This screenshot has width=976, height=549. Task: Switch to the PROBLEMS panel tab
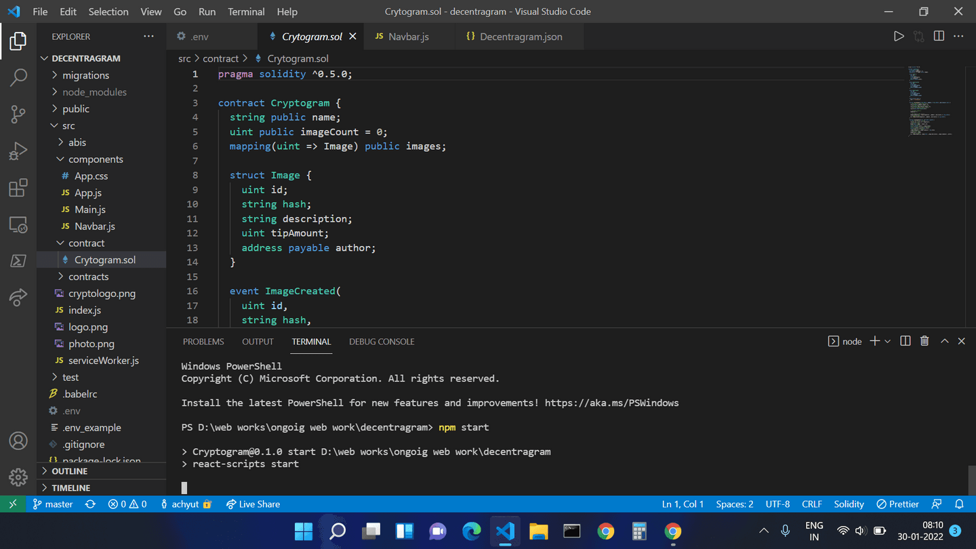coord(203,342)
